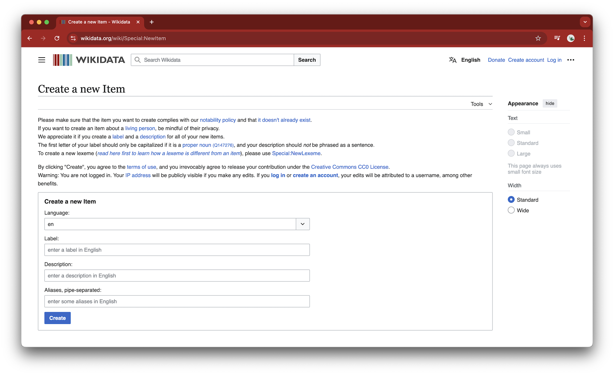614x375 pixels.
Task: Open a new browser tab
Action: [x=152, y=22]
